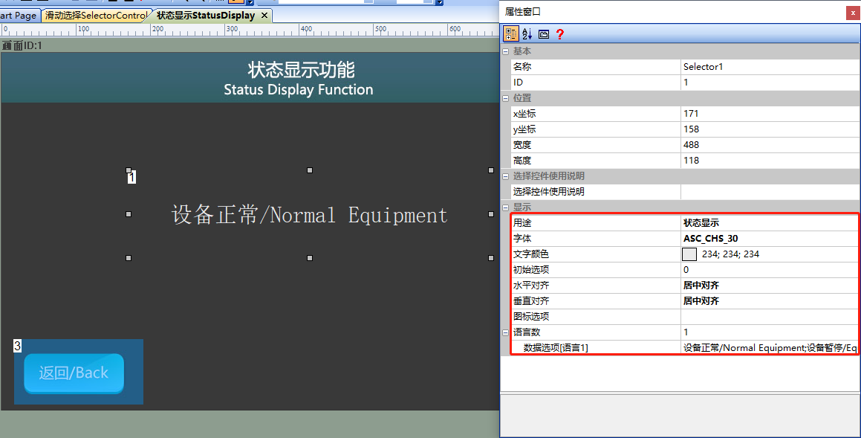Click the 文字颜色 color swatch

coord(689,254)
